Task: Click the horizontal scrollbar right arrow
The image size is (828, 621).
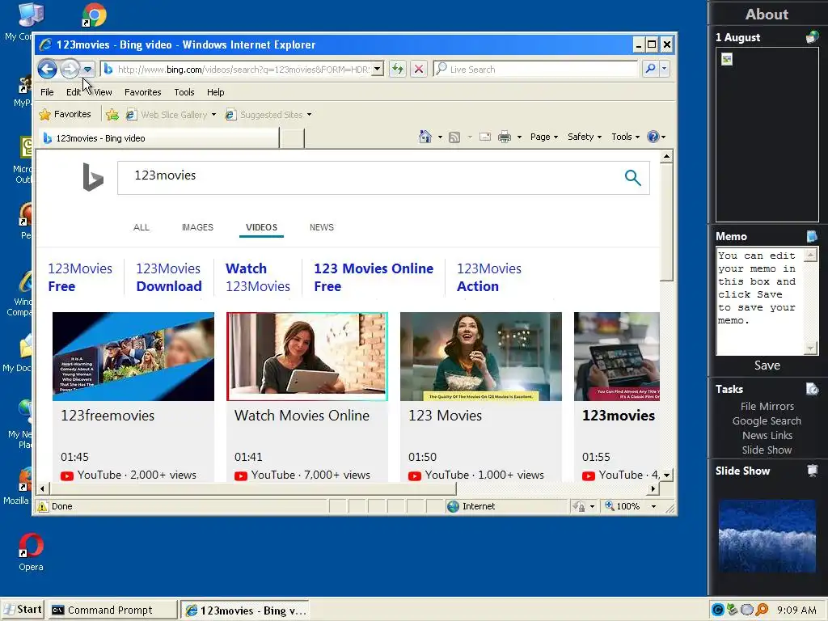Action: pos(653,488)
